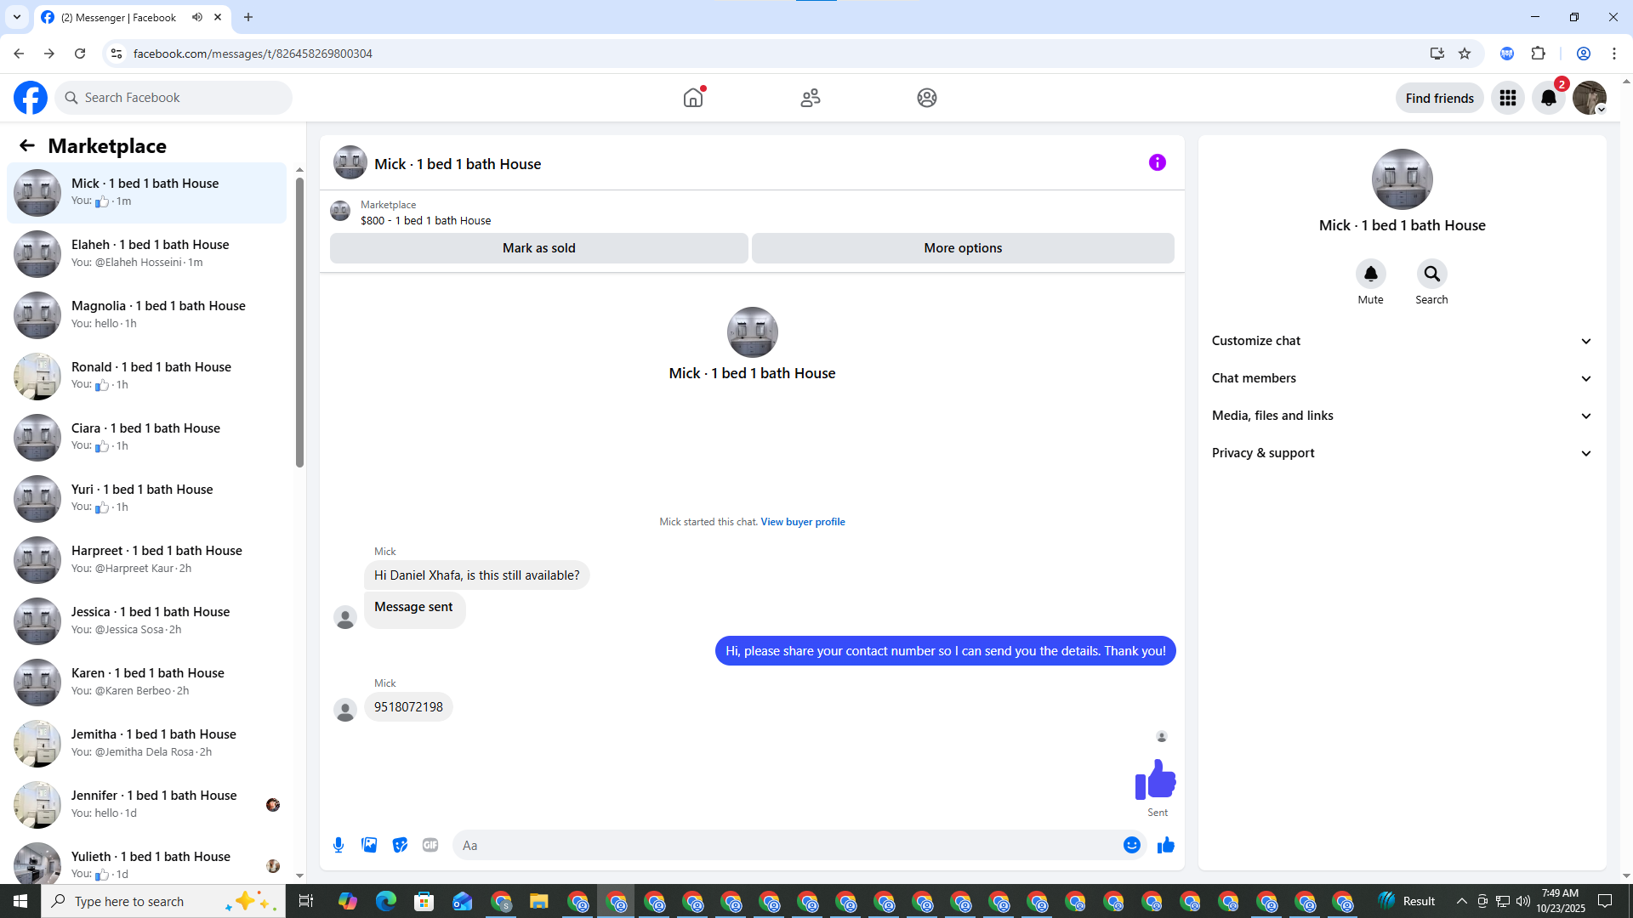Expand Customize chat section

pyautogui.click(x=1402, y=341)
